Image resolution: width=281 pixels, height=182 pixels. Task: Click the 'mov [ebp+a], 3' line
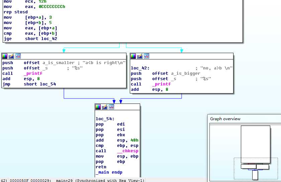28,17
